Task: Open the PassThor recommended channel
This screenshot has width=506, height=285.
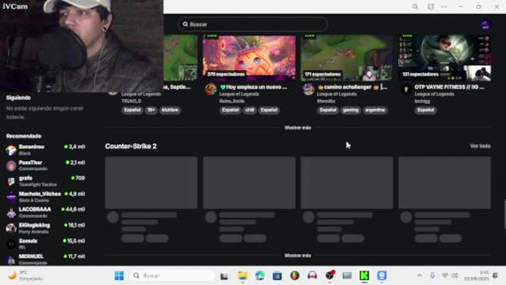Action: [45, 165]
